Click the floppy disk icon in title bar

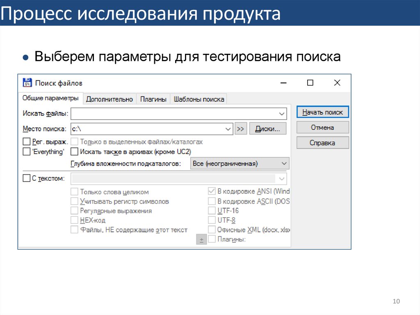pos(27,83)
